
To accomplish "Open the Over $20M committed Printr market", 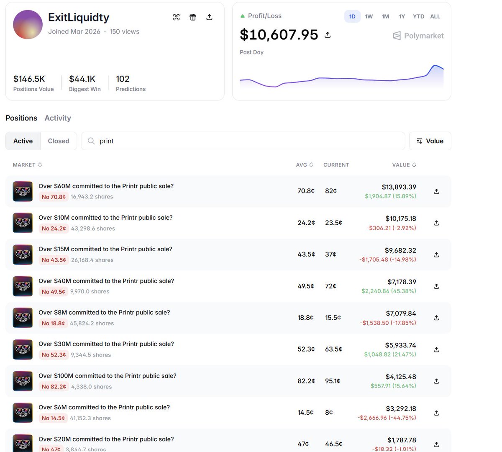I will [x=106, y=439].
